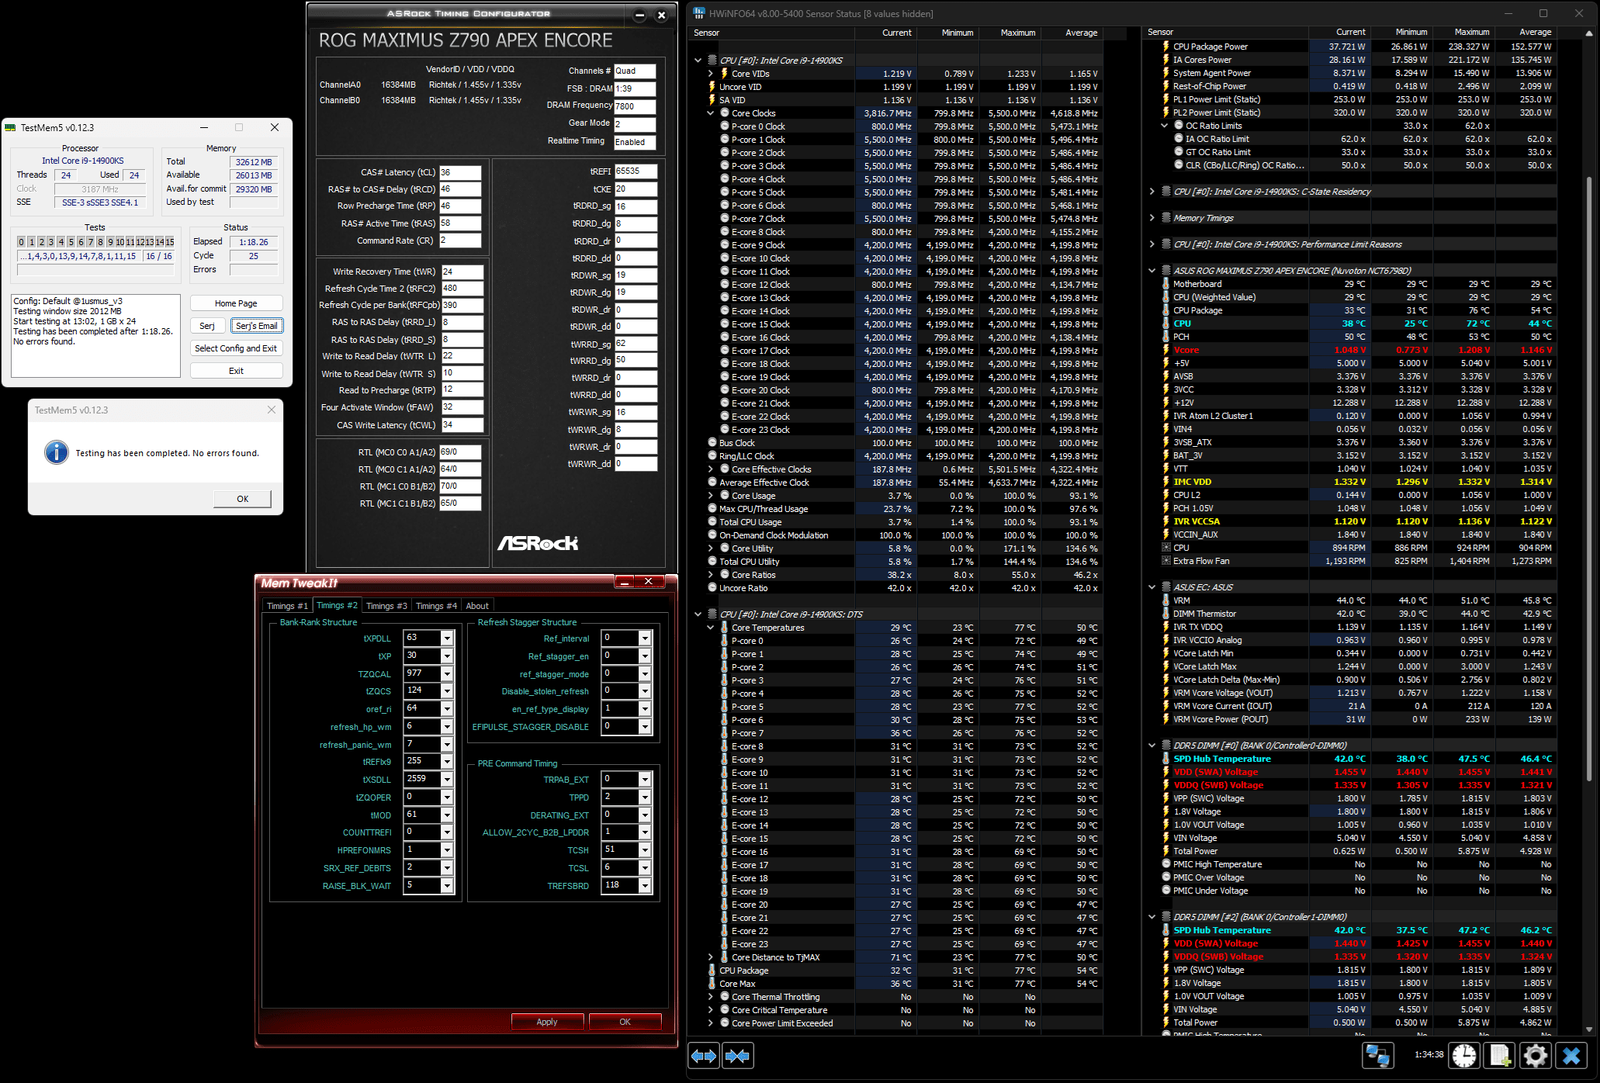This screenshot has height=1083, width=1600.
Task: Click the CAS# Latency (tCL) field
Action: 460,172
